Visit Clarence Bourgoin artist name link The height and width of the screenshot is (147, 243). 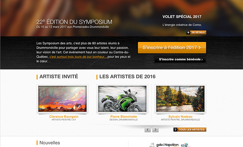click(64, 117)
